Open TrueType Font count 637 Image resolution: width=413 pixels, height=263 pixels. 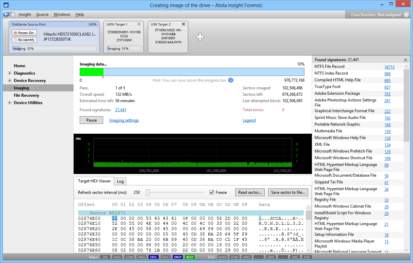[387, 87]
